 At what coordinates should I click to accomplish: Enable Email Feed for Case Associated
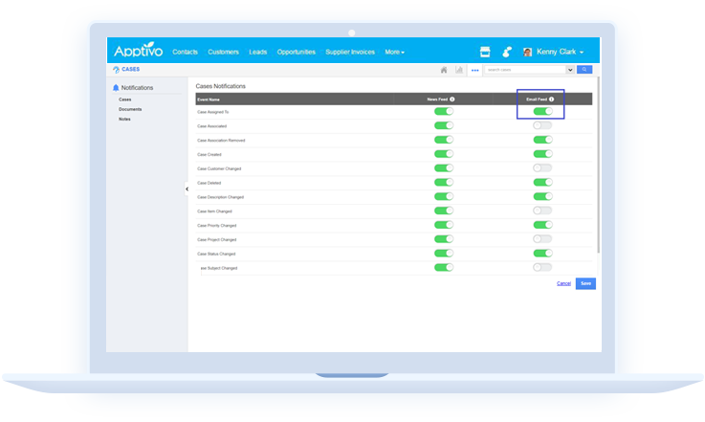pos(542,125)
